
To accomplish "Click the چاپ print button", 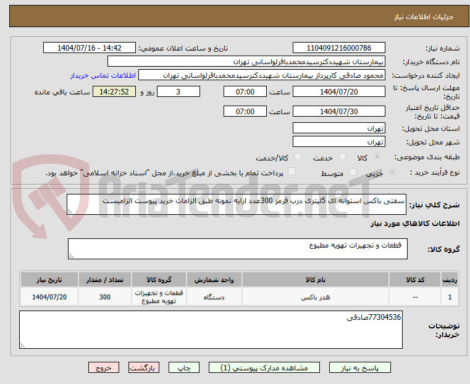I will pyautogui.click(x=184, y=367).
